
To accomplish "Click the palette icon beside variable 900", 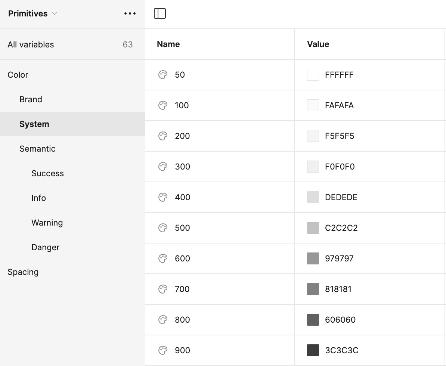I will [163, 350].
